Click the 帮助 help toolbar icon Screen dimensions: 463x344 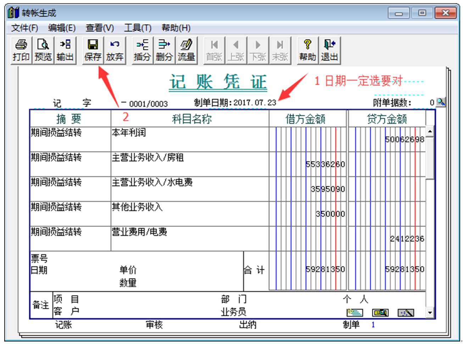click(x=307, y=50)
